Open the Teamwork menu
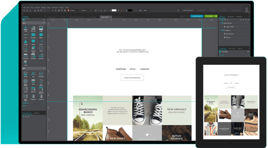This screenshot has height=148, width=268. [55, 7]
